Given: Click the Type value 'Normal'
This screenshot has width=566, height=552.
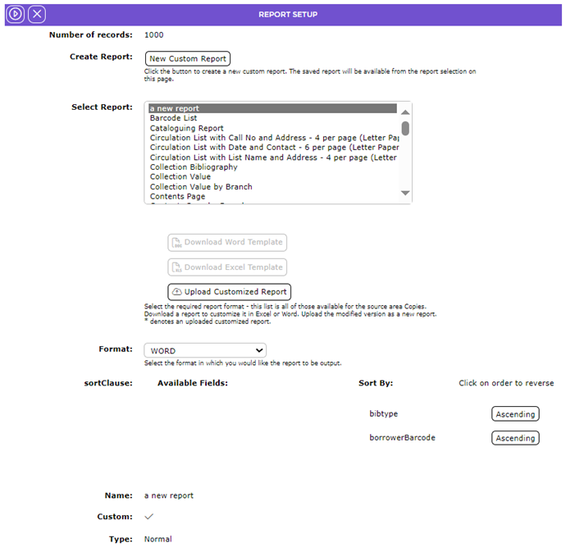Looking at the screenshot, I should tap(158, 539).
